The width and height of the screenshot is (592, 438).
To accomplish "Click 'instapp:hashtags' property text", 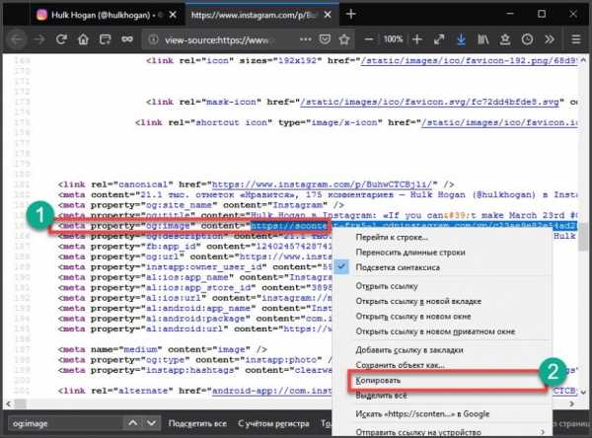I will pos(190,370).
